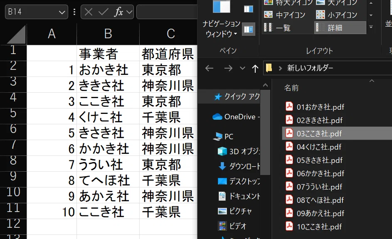392x239 pixels.
Task: Open recent locations dropdown chevron
Action: pos(242,68)
